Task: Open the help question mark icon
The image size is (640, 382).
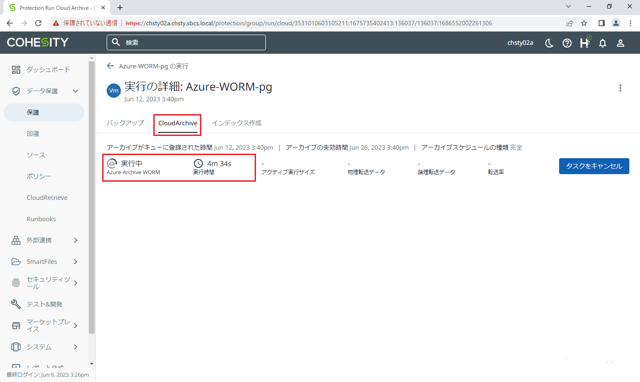Action: [x=567, y=43]
